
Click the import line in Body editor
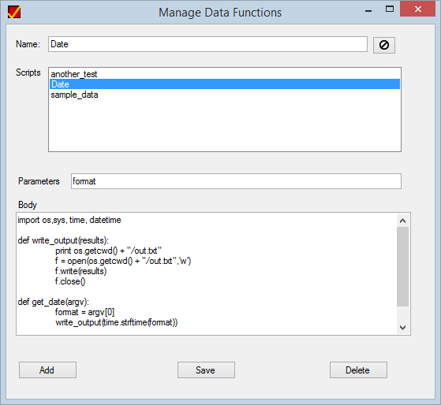pos(69,220)
